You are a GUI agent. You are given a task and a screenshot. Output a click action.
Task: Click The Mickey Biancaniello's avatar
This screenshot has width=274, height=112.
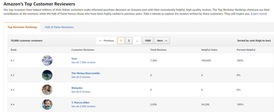point(47,75)
